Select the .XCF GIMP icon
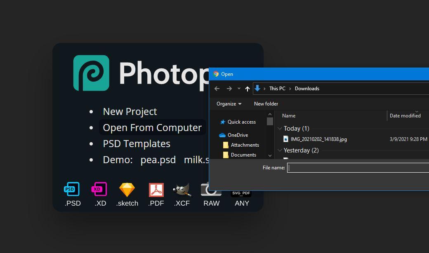 [x=182, y=190]
